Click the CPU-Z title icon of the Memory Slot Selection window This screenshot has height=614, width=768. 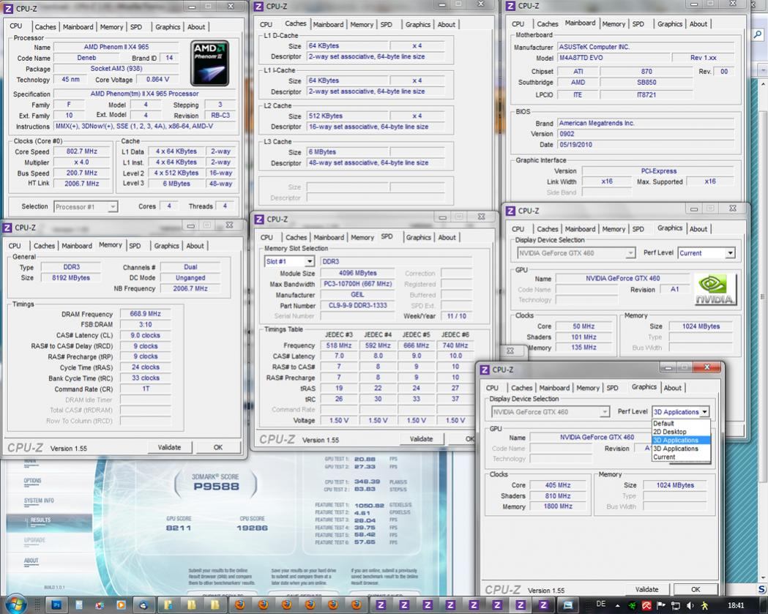click(260, 220)
